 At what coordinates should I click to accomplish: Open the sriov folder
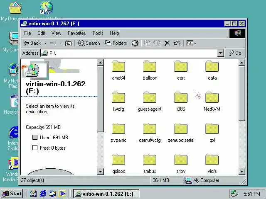(x=181, y=163)
